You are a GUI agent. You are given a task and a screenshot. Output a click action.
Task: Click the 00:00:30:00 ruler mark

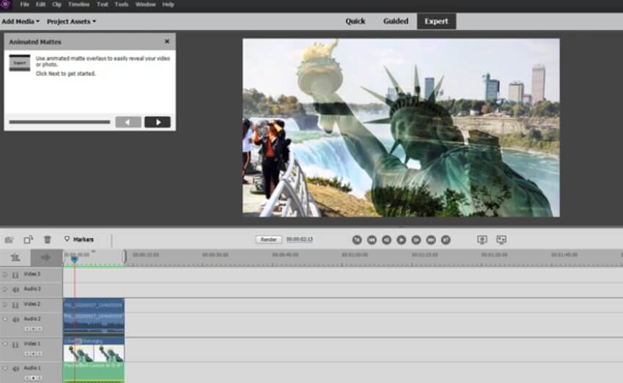coord(215,255)
